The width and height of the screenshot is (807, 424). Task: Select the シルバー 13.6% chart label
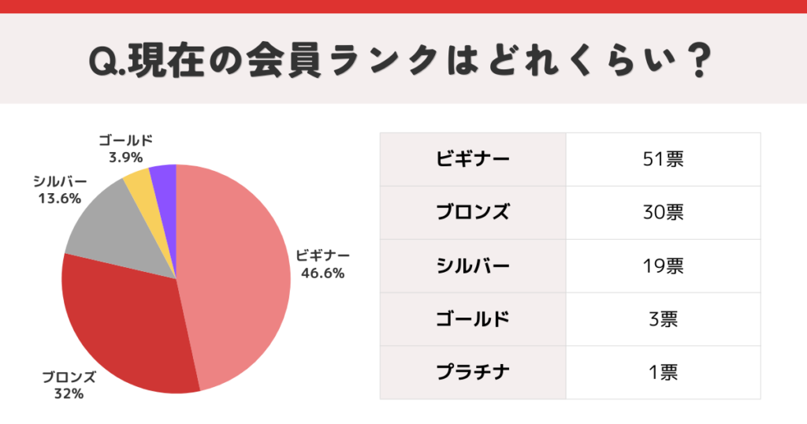(x=59, y=190)
